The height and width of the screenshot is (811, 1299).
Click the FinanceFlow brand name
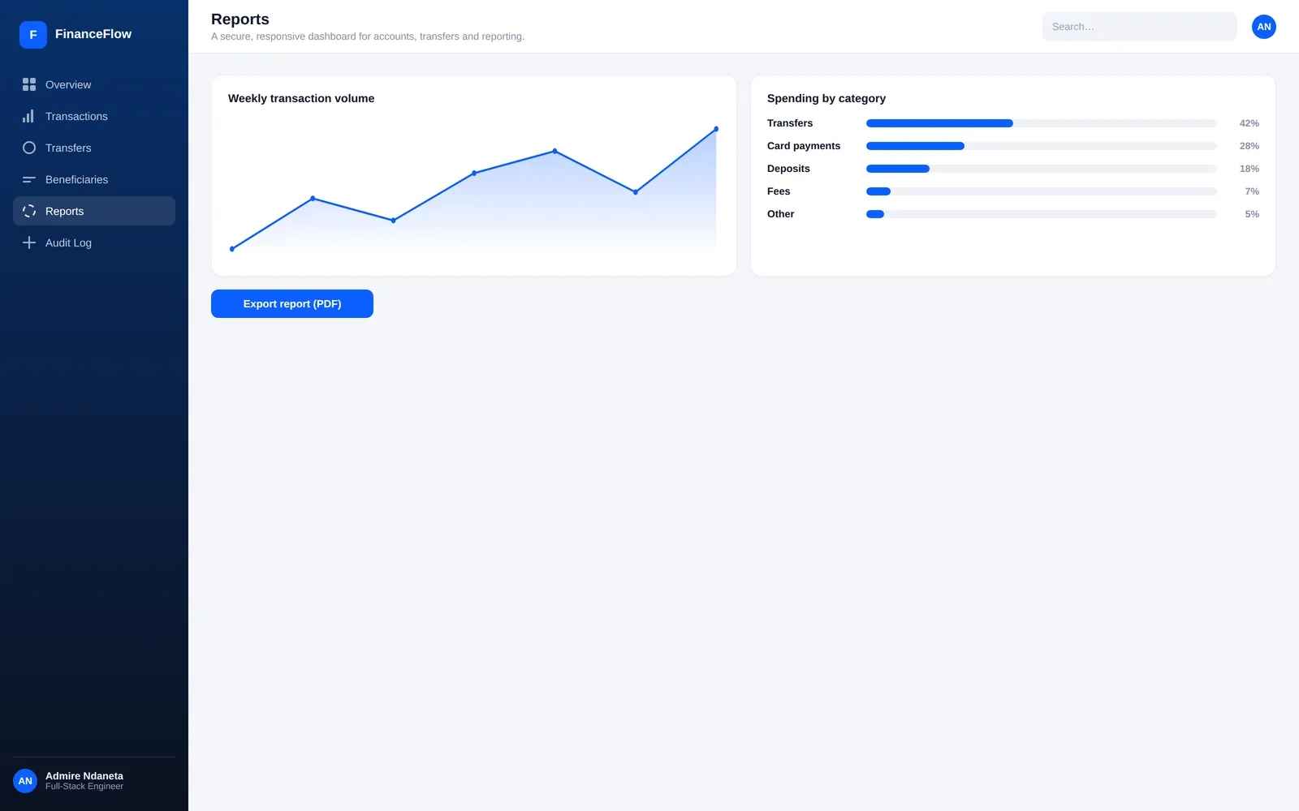(93, 34)
